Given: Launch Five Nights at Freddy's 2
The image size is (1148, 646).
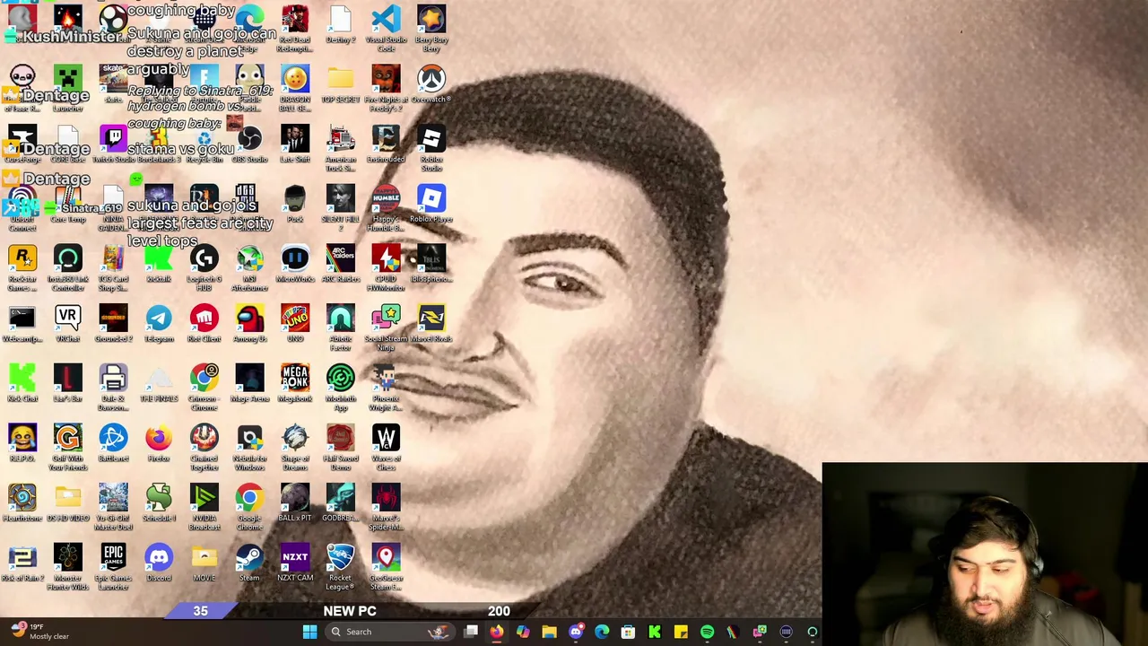Looking at the screenshot, I should (386, 88).
